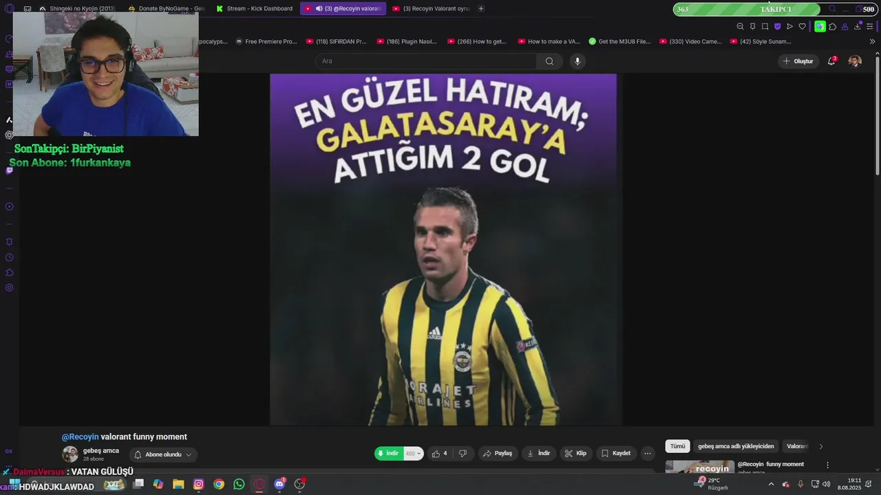881x495 pixels.
Task: Open a new browser tab with plus
Action: [480, 8]
